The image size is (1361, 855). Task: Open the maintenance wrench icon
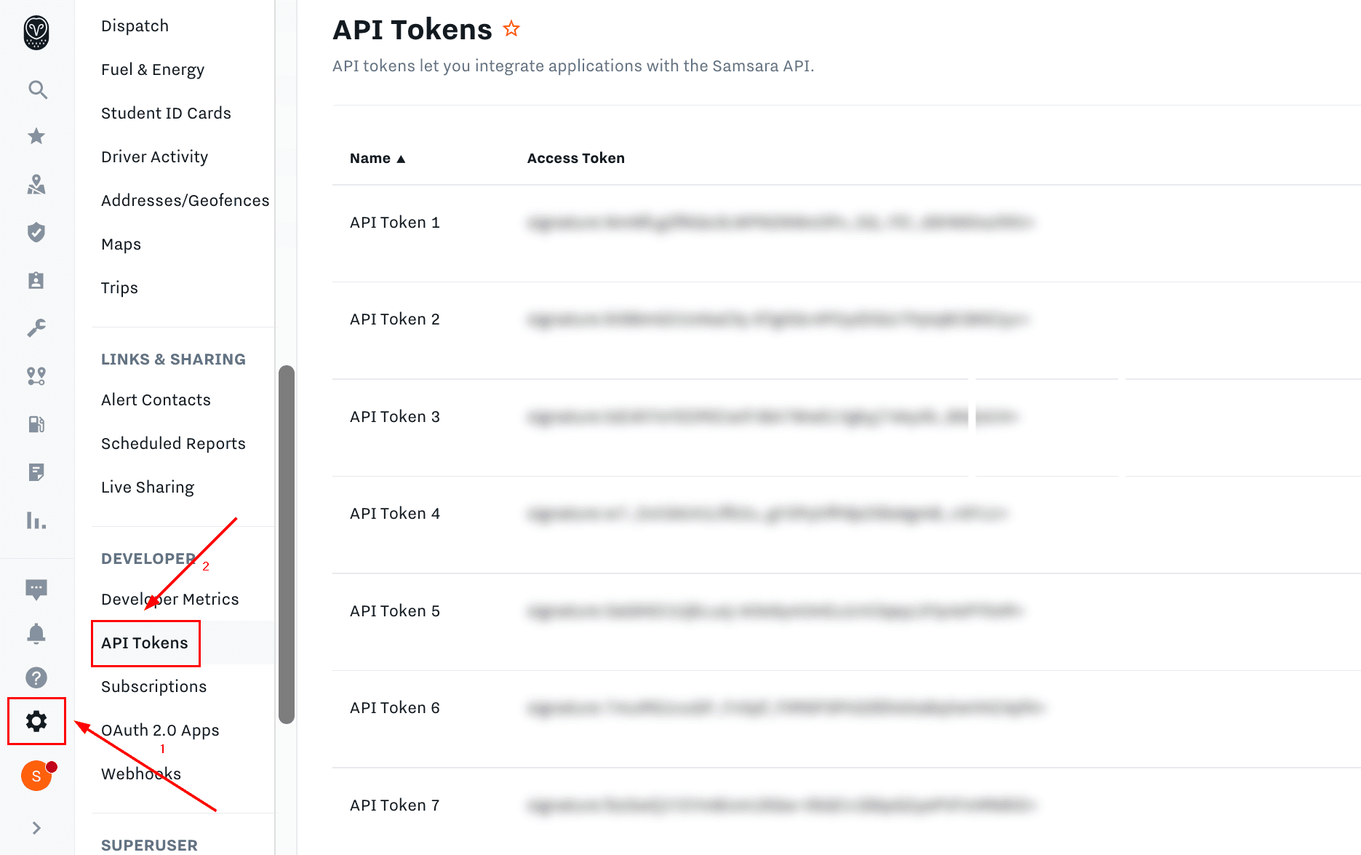coord(36,327)
